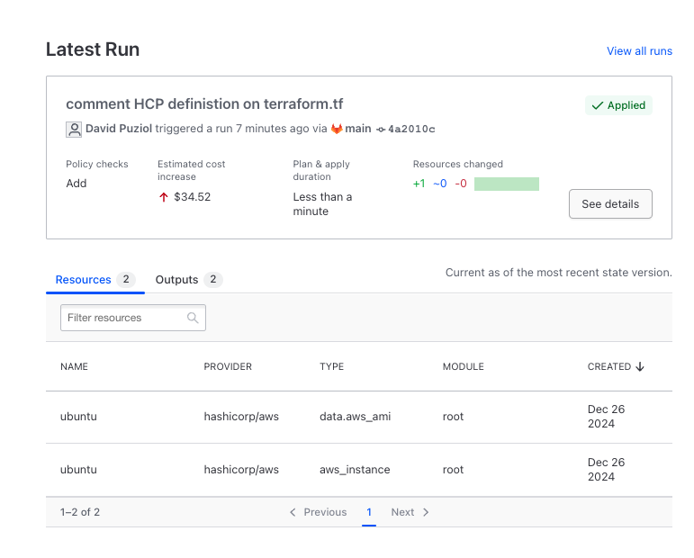The image size is (694, 558).
Task: Open the View all runs link
Action: click(x=639, y=51)
